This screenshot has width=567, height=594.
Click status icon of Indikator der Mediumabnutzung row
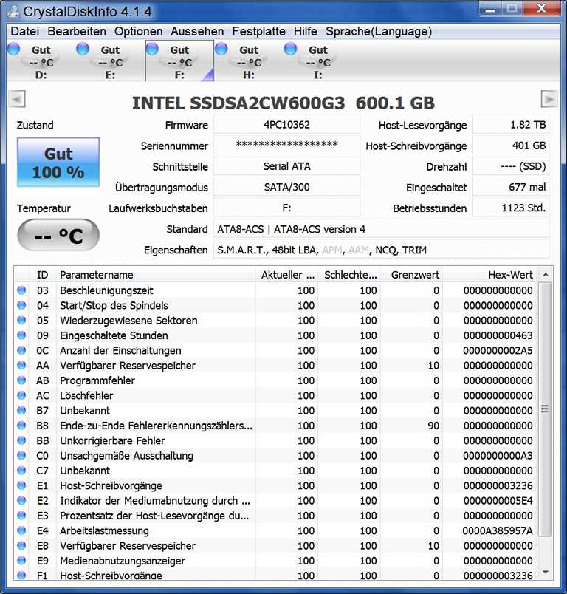(x=21, y=500)
